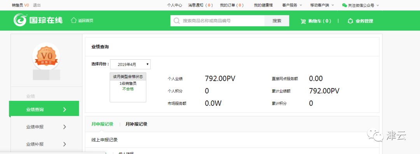
Task: Switch to 月申报记录 tab
Action: click(102, 124)
